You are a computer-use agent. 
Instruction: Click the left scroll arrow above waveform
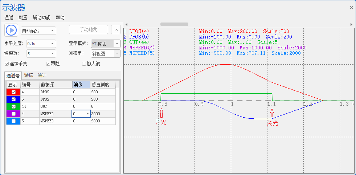click(x=126, y=24)
